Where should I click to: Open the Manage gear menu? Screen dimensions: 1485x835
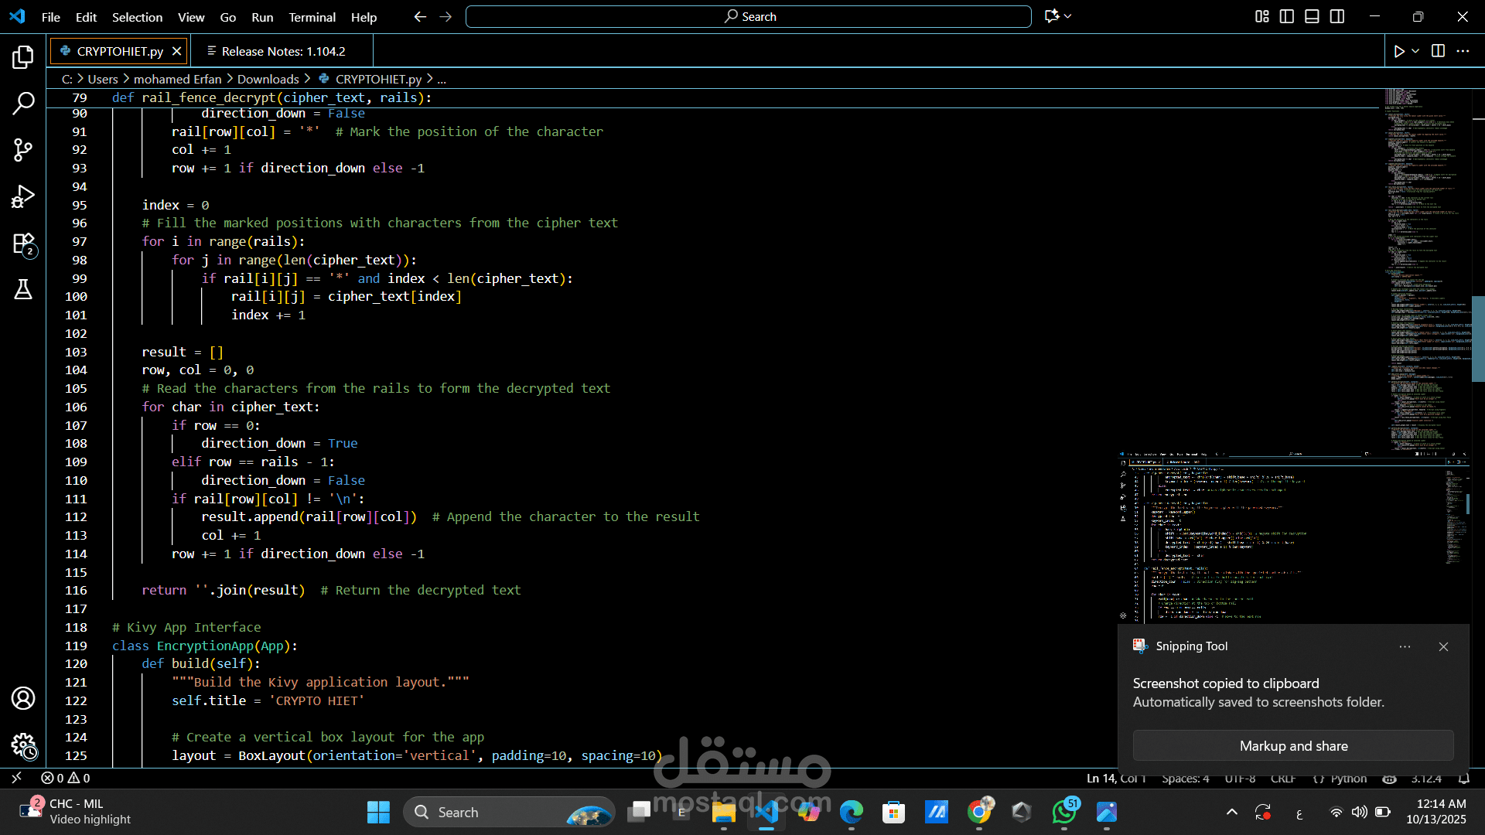pyautogui.click(x=23, y=745)
